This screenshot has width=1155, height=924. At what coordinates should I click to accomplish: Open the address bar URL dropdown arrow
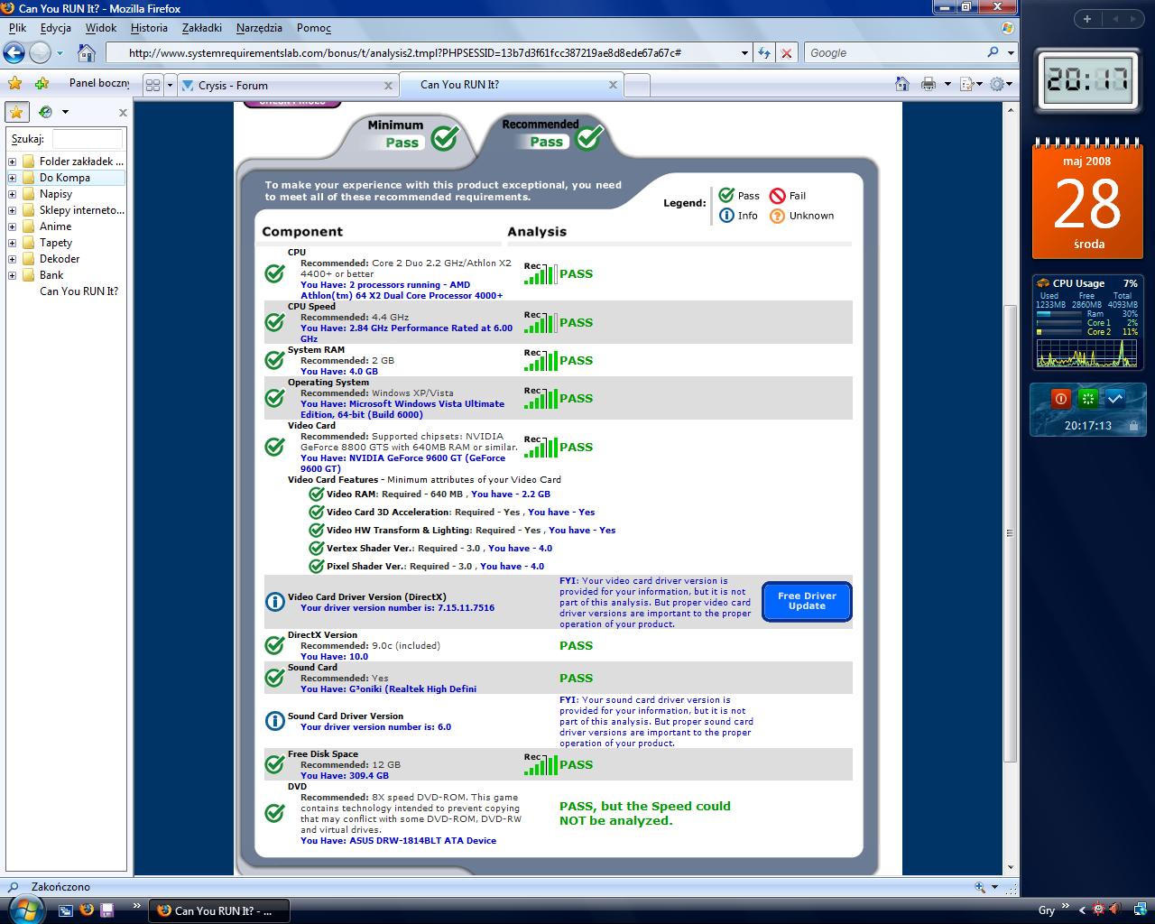tap(744, 53)
